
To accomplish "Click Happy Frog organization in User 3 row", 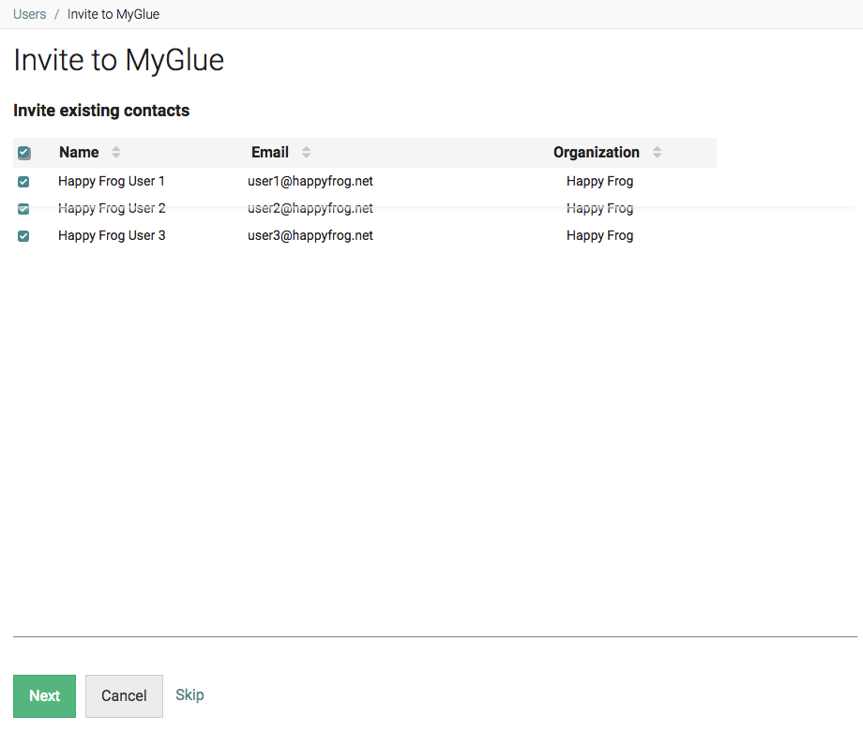I will click(x=600, y=235).
